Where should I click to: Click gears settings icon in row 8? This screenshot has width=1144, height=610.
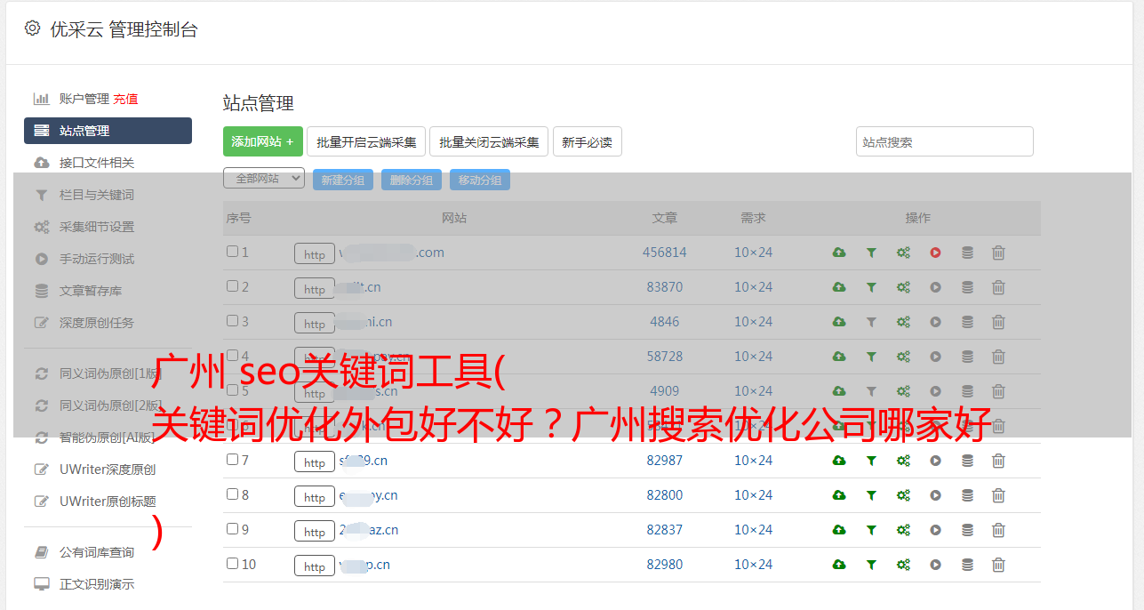[x=903, y=495]
